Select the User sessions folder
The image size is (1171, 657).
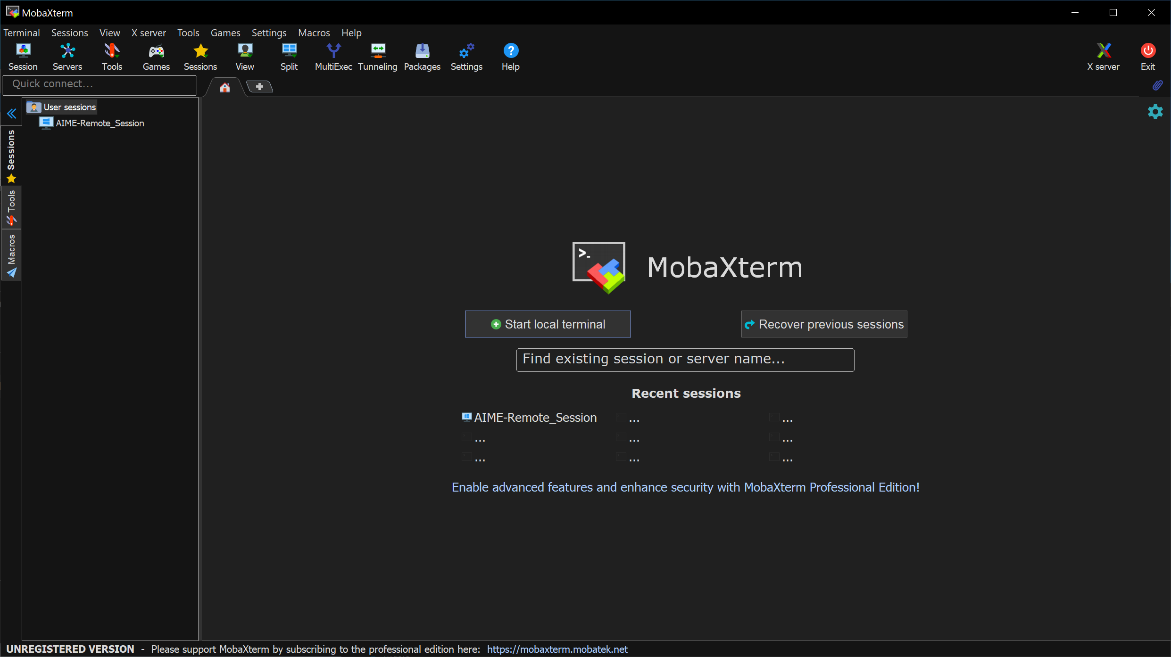click(x=62, y=107)
